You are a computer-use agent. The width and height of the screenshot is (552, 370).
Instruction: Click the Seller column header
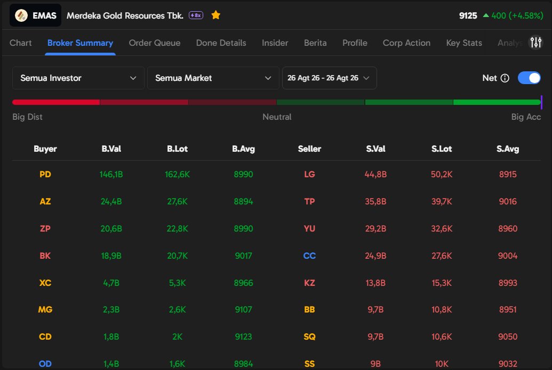[x=309, y=149]
